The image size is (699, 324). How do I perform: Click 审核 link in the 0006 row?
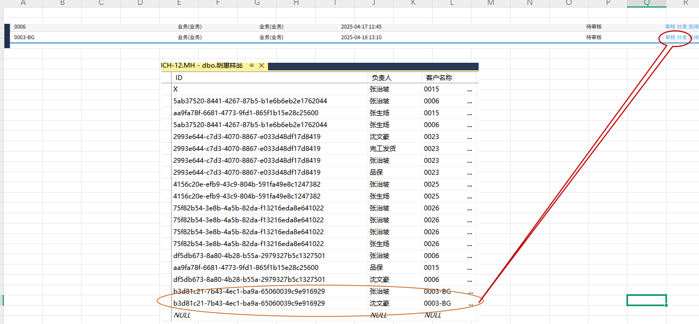click(670, 27)
